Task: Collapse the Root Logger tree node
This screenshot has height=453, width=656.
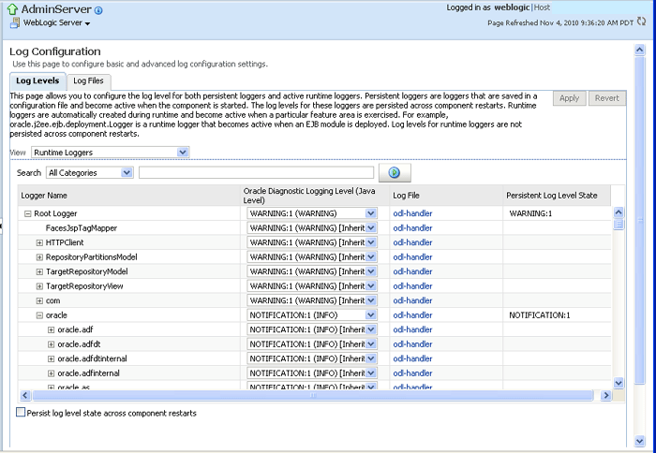Action: 27,213
